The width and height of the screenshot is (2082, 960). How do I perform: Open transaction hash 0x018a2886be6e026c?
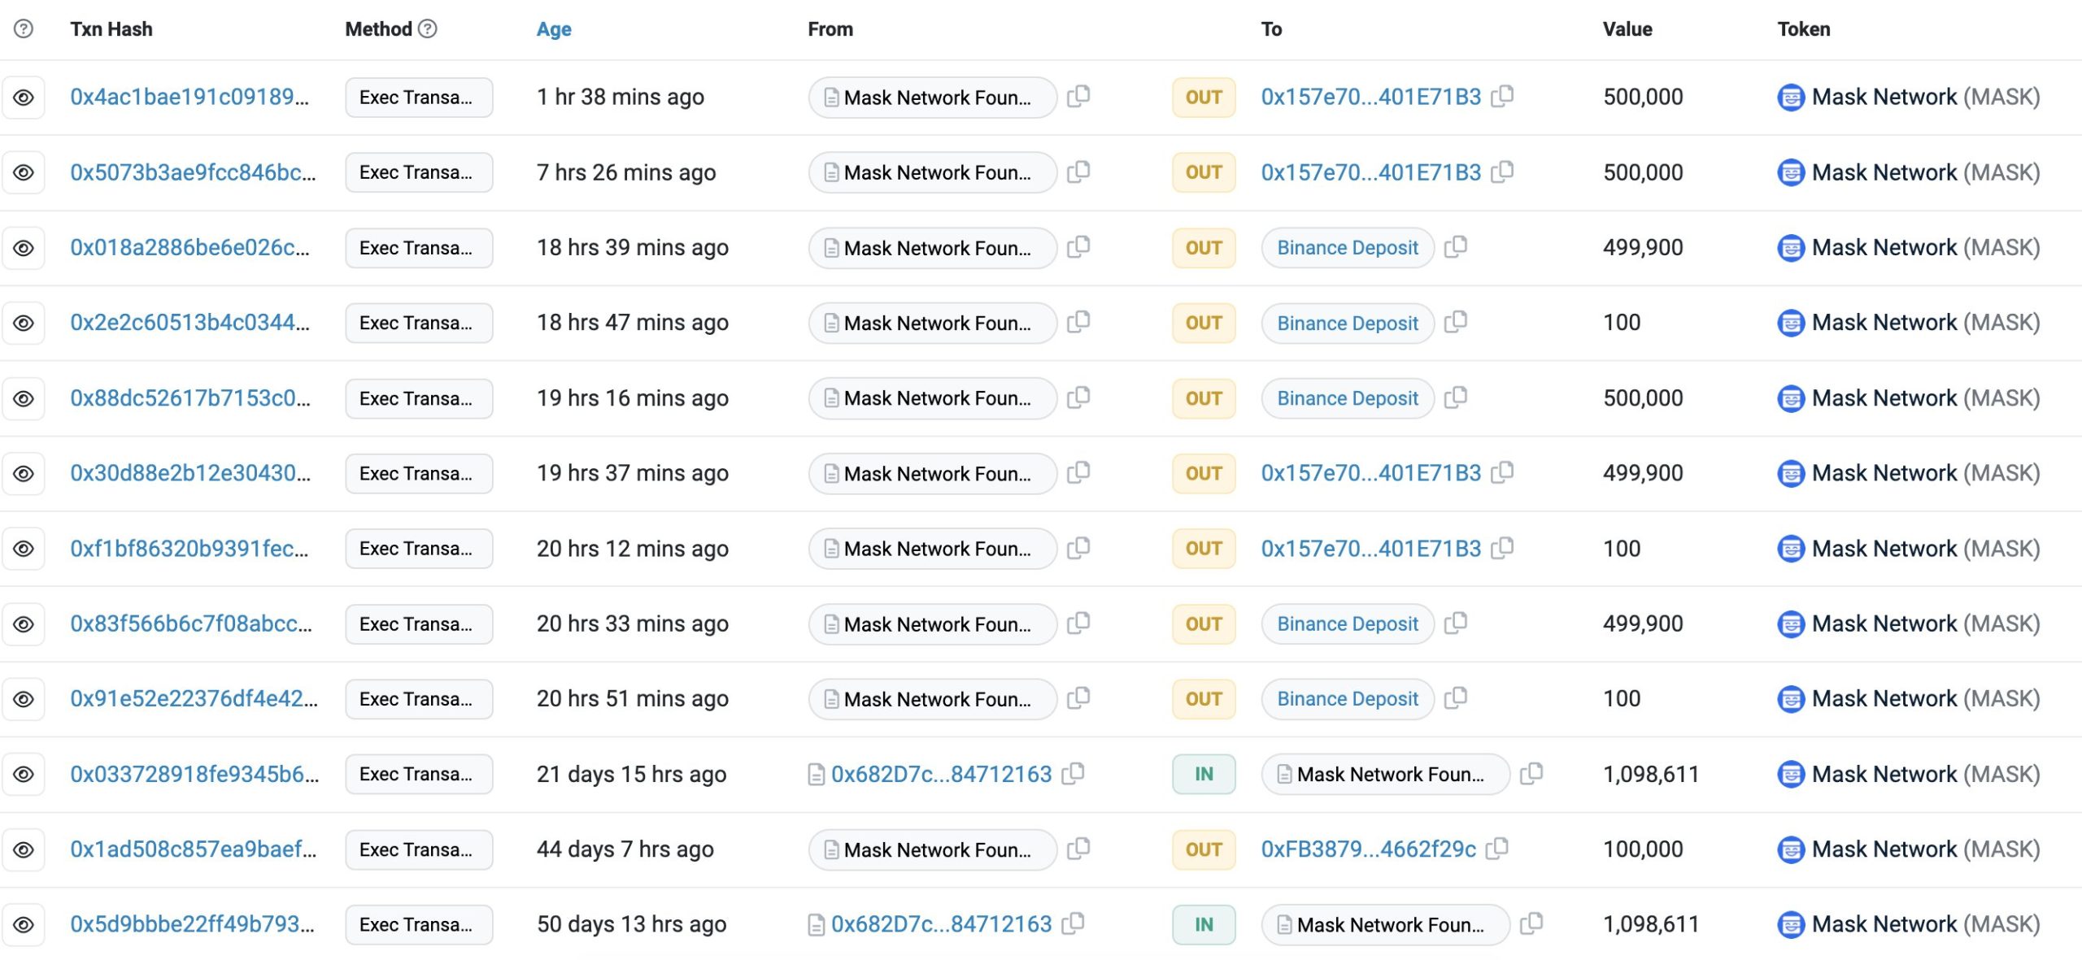click(189, 247)
